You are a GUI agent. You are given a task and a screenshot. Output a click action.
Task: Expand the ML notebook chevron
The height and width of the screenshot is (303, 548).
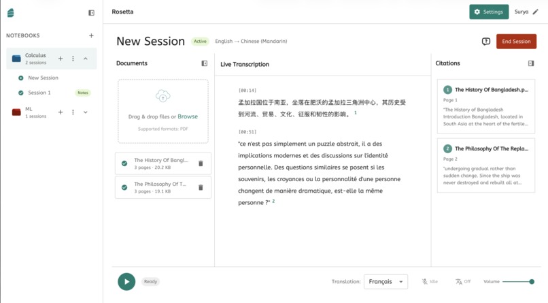(x=85, y=112)
